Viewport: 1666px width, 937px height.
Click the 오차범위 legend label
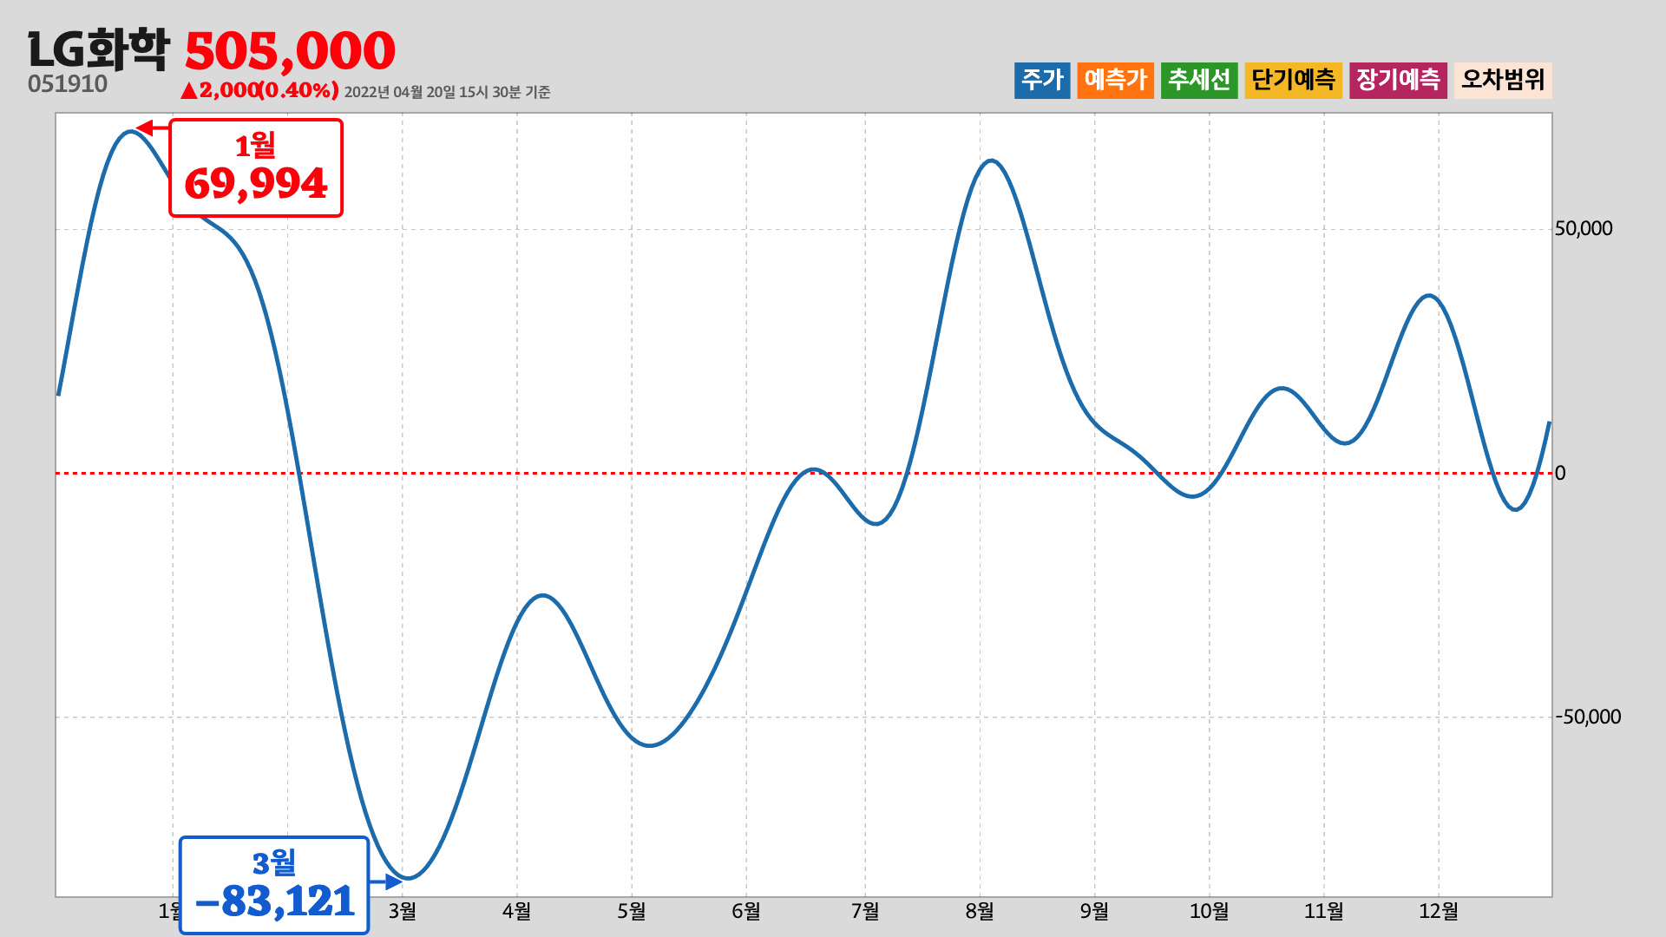pos(1503,81)
